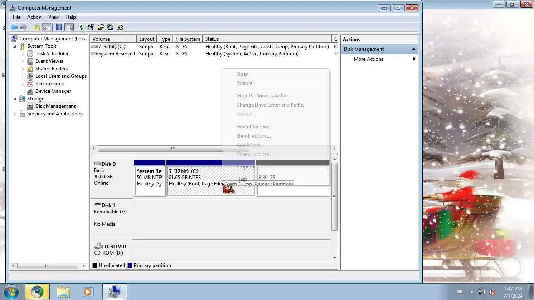Open the File menu

pyautogui.click(x=17, y=17)
